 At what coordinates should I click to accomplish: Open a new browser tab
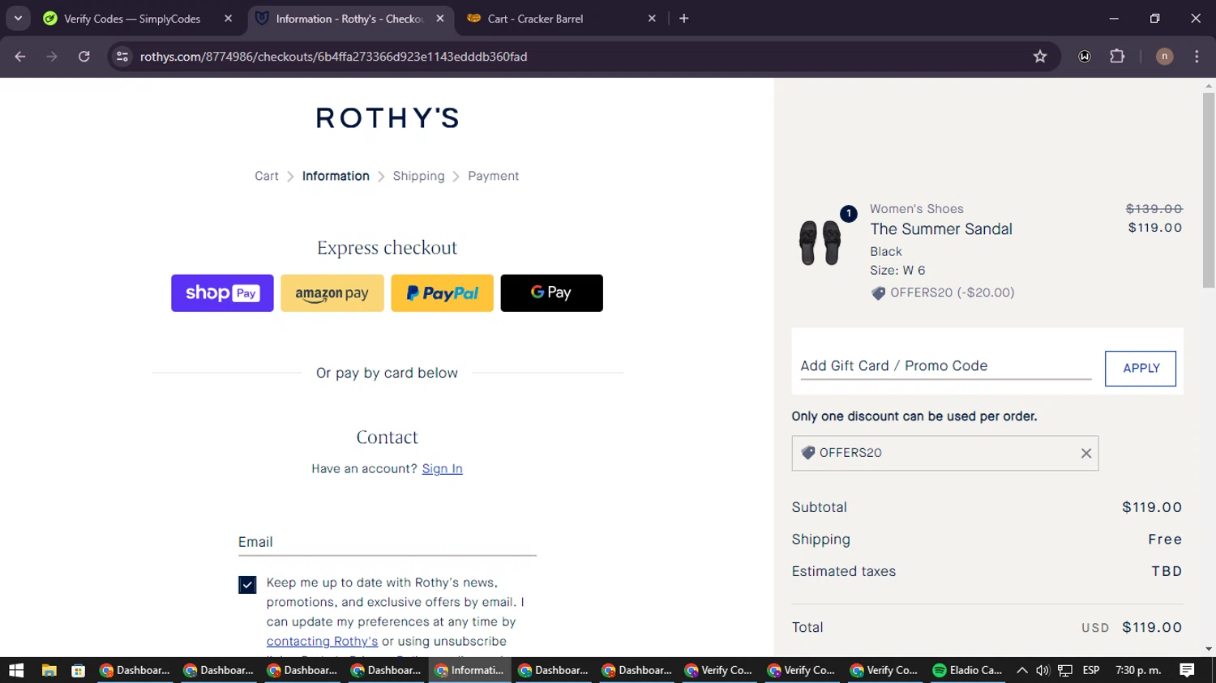point(684,19)
